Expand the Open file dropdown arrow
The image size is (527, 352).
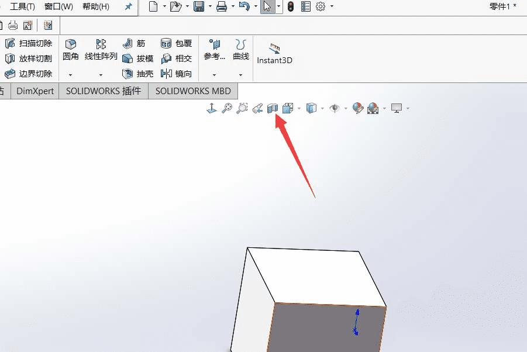187,6
